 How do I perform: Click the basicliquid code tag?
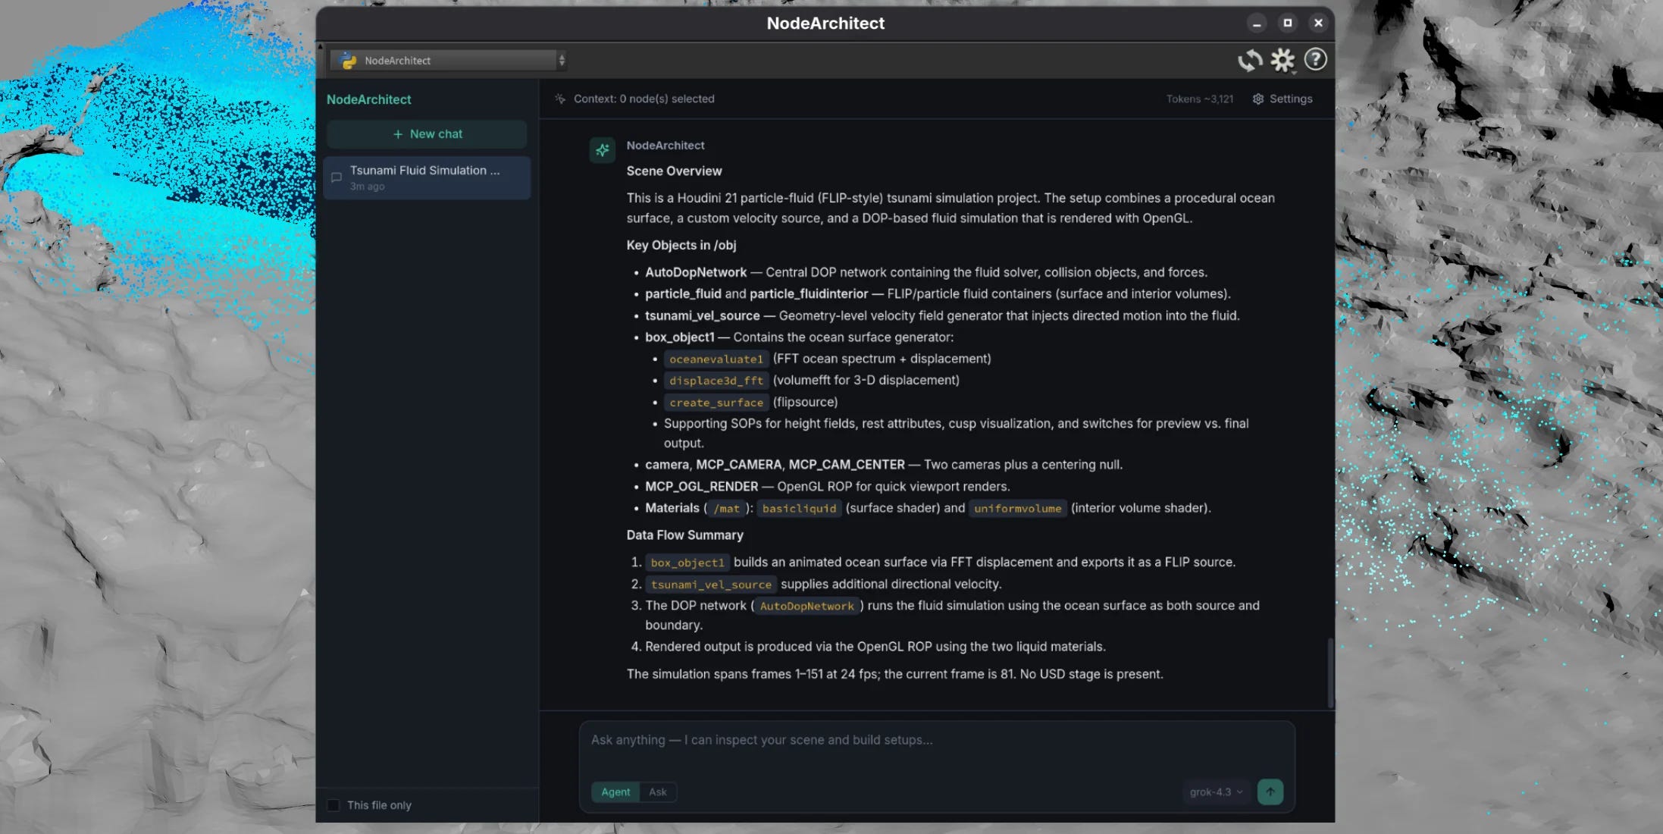(799, 509)
